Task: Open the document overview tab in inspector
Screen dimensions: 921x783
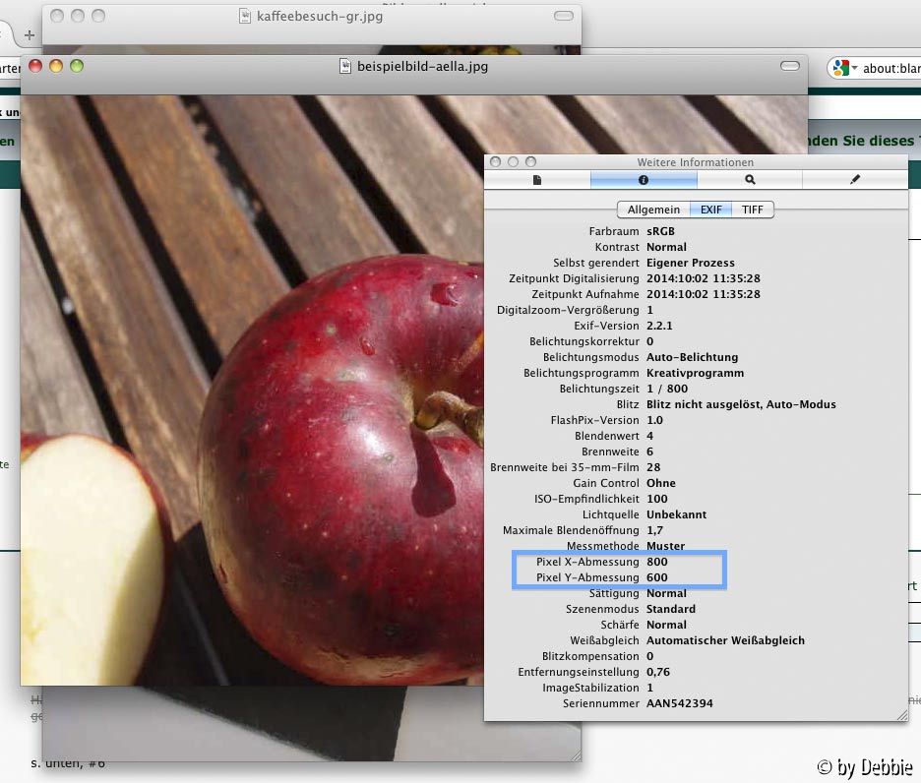Action: 537,180
